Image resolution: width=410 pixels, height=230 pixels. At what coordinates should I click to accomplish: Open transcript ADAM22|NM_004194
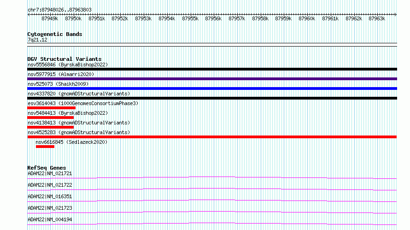click(x=50, y=219)
